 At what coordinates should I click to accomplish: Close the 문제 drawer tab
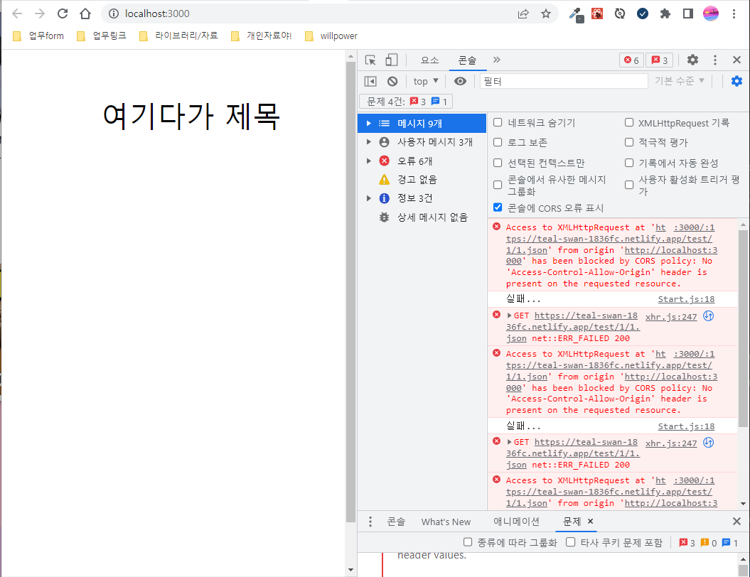coord(590,521)
